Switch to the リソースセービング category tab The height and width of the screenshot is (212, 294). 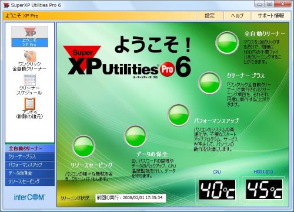[30, 182]
